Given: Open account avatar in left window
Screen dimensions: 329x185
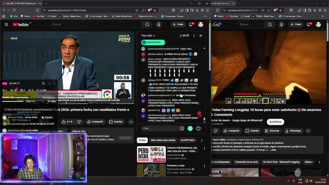Looking at the screenshot, I should coord(201,24).
